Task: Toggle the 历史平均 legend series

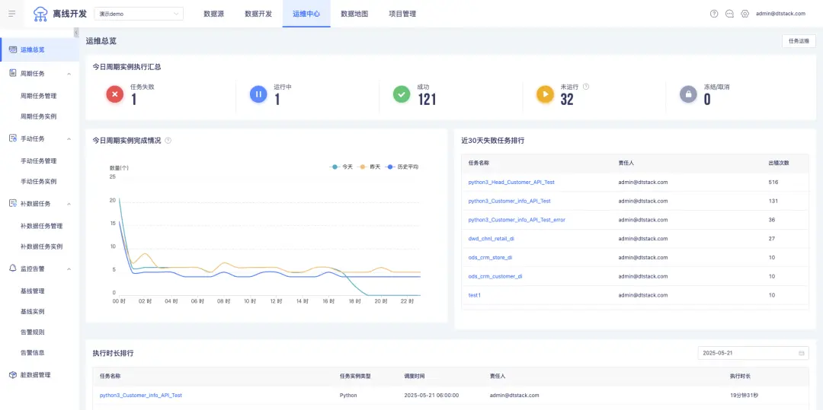Action: [402, 167]
